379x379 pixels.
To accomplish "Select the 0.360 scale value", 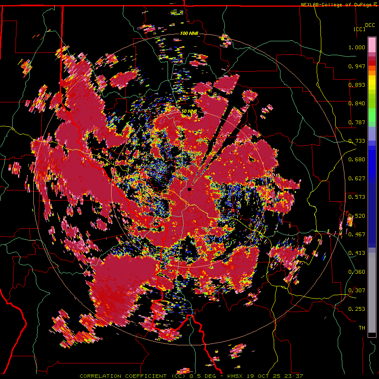I will [357, 272].
